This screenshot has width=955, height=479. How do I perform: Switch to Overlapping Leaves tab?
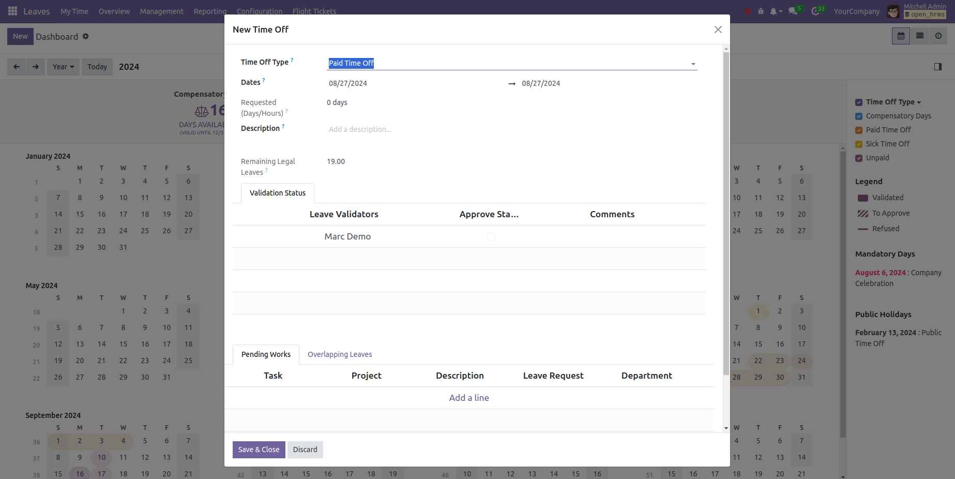pyautogui.click(x=340, y=354)
